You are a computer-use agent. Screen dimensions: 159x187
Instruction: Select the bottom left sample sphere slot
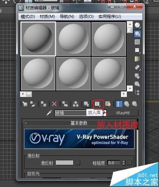point(38,73)
